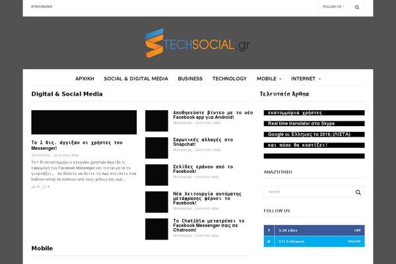Open thumbnail of the Σελίδες εράνου article
This screenshot has width=396, height=264.
156,175
